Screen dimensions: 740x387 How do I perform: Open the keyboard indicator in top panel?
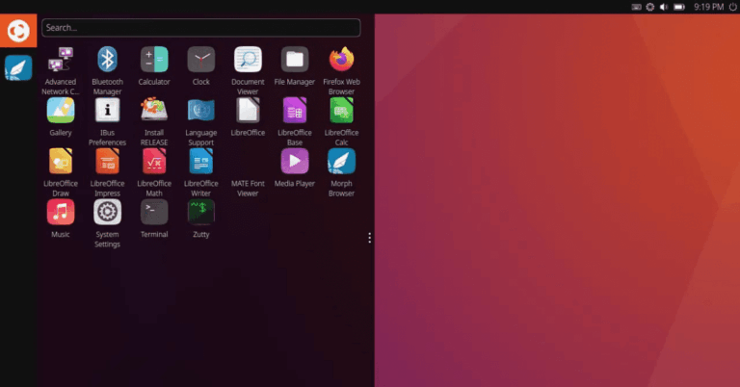[x=636, y=7]
